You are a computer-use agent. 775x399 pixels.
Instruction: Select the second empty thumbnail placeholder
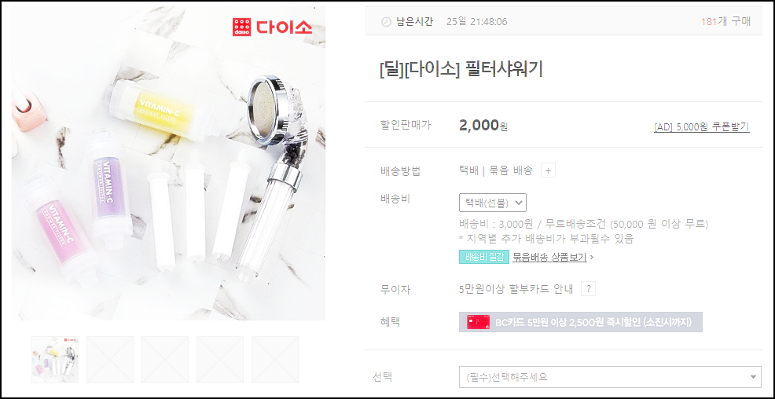coord(110,360)
